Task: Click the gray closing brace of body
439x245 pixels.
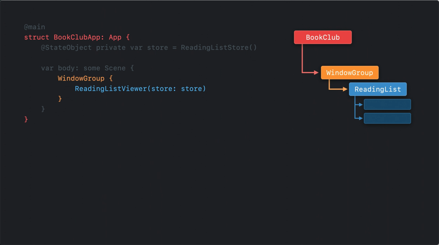Action: click(x=43, y=109)
